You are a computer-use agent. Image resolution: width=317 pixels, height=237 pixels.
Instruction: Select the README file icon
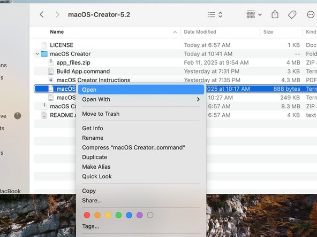44,115
